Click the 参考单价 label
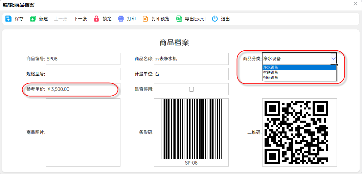The height and width of the screenshot is (174, 362). 36,89
